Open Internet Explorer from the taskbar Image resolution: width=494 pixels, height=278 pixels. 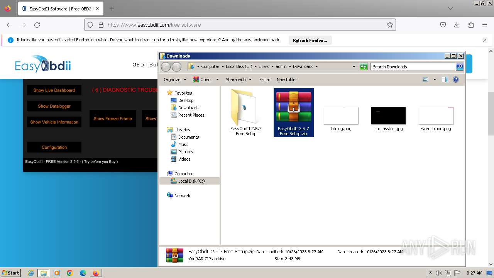tap(30, 273)
